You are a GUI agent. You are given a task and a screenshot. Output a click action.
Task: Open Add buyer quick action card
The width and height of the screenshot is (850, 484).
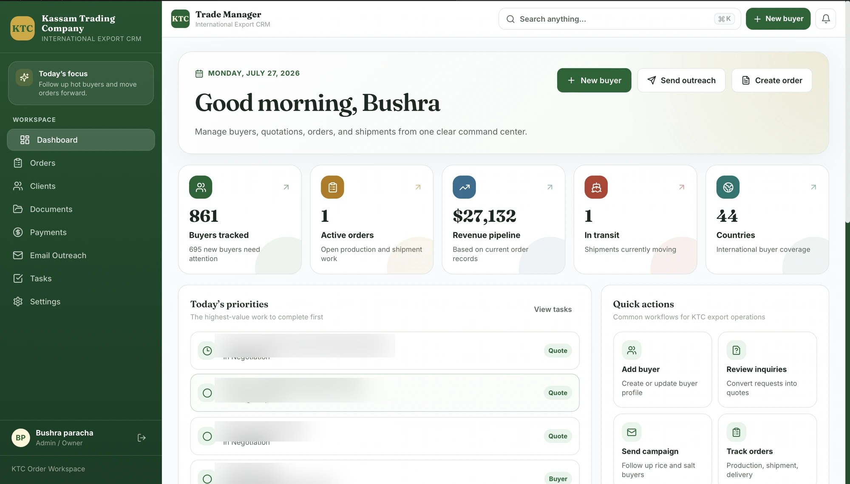tap(662, 369)
